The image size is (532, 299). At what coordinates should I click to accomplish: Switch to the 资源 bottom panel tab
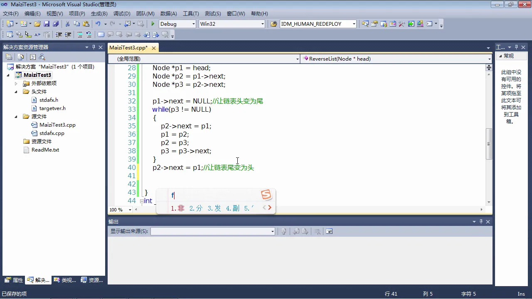point(92,280)
